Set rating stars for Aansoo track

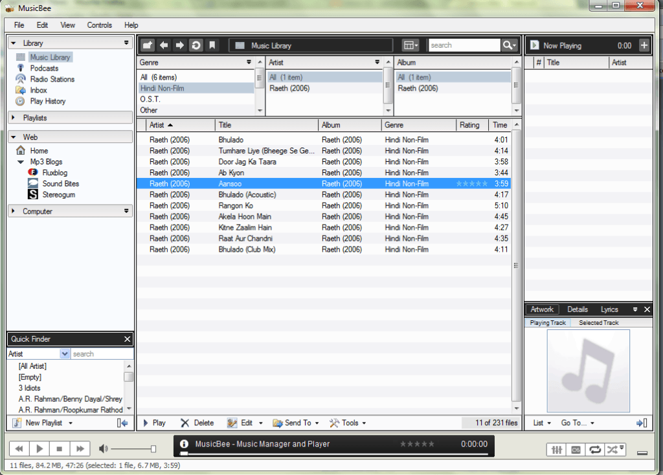(x=472, y=183)
